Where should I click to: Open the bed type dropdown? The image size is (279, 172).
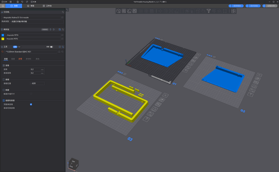click(x=37, y=21)
